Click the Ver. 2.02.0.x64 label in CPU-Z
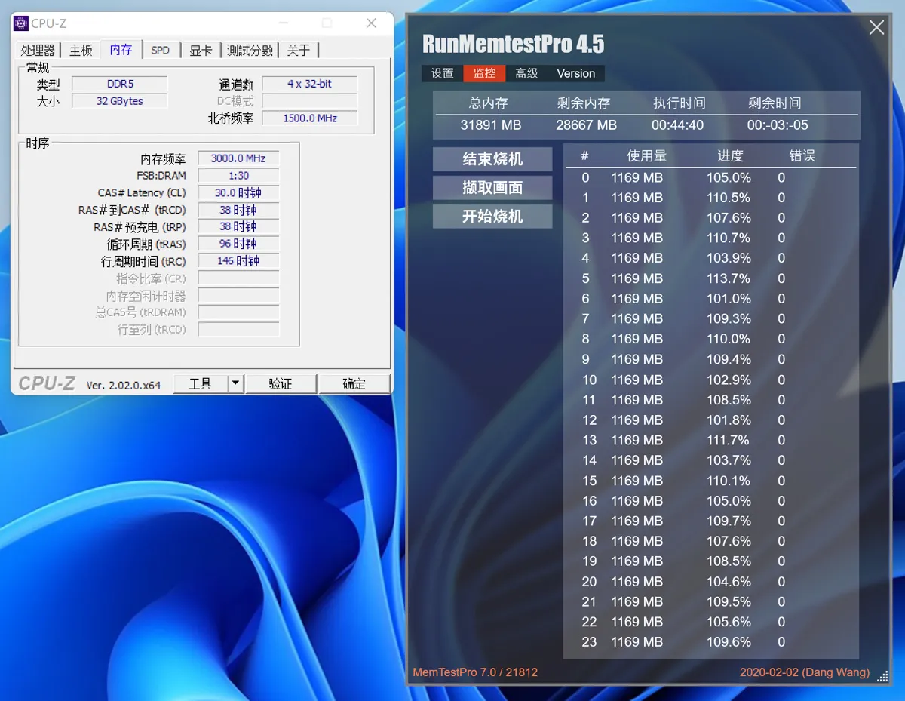The image size is (905, 701). tap(124, 385)
